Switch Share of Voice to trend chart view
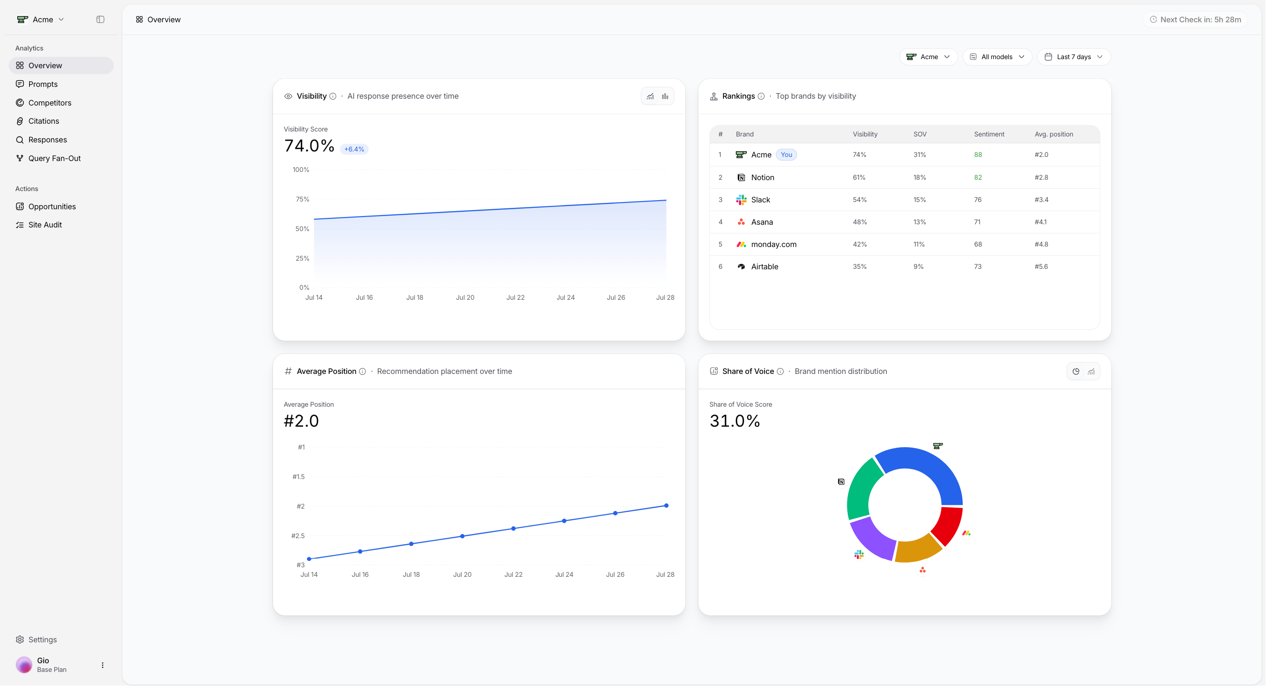This screenshot has height=686, width=1266. point(1091,372)
